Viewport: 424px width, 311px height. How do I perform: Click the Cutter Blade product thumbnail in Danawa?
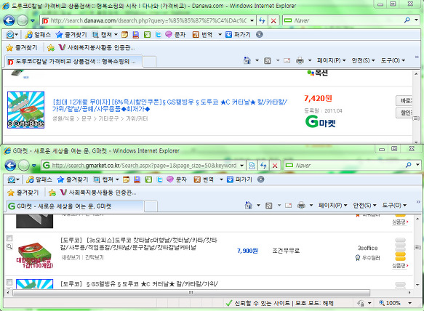point(26,110)
